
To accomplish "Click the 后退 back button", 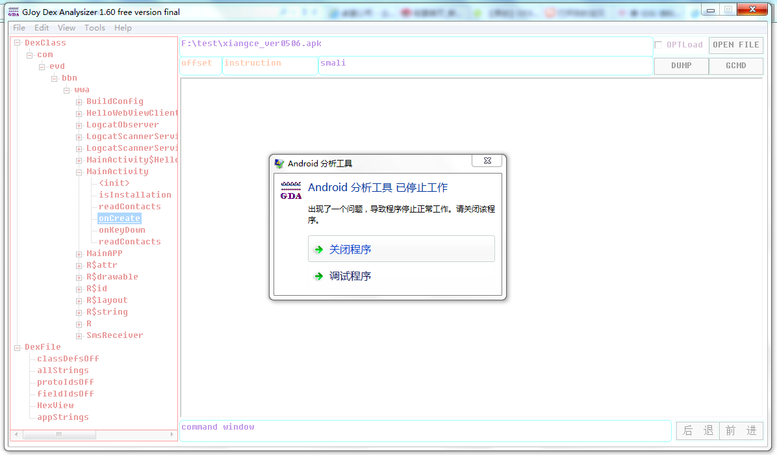I will [x=698, y=430].
